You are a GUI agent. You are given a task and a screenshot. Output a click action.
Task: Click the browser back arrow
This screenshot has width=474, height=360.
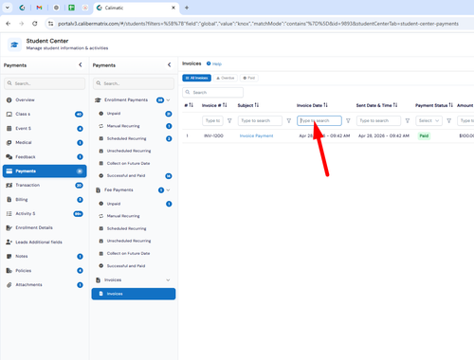tap(9, 24)
